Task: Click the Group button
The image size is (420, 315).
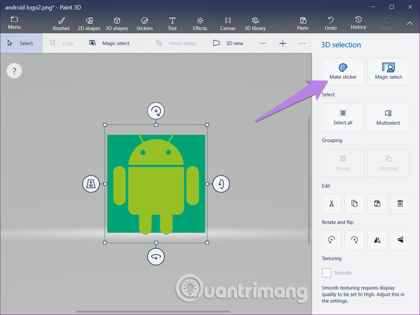Action: click(x=343, y=163)
